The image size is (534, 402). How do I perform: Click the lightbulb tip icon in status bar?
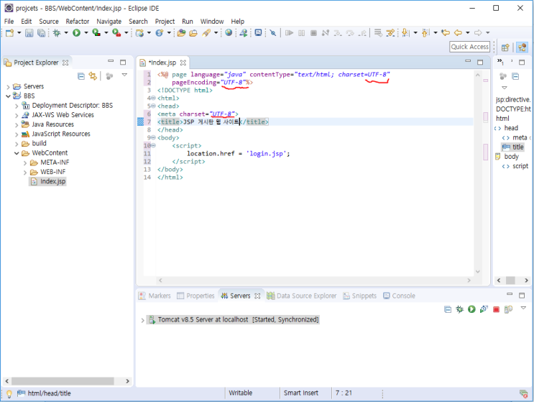click(x=9, y=394)
